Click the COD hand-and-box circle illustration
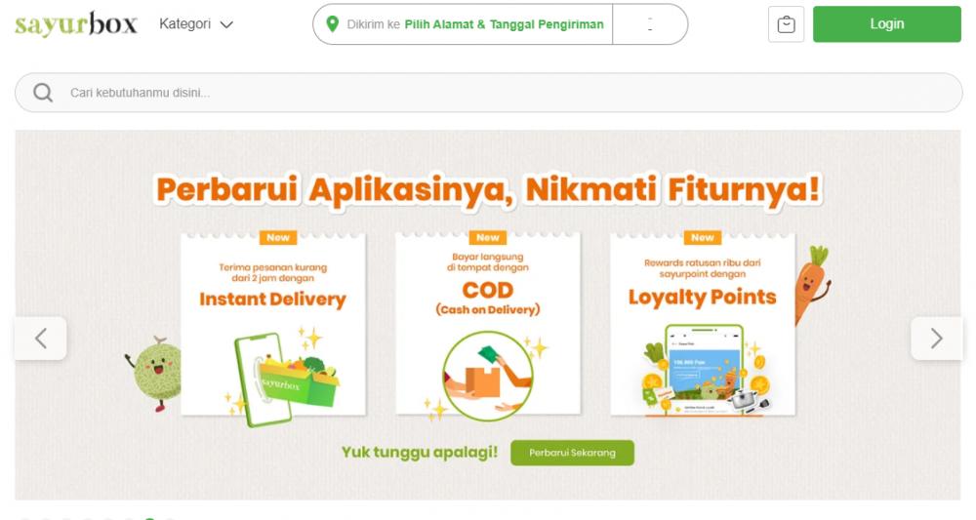This screenshot has width=976, height=520. tap(487, 375)
